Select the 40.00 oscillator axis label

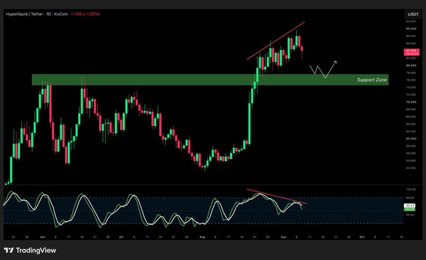tap(410, 215)
